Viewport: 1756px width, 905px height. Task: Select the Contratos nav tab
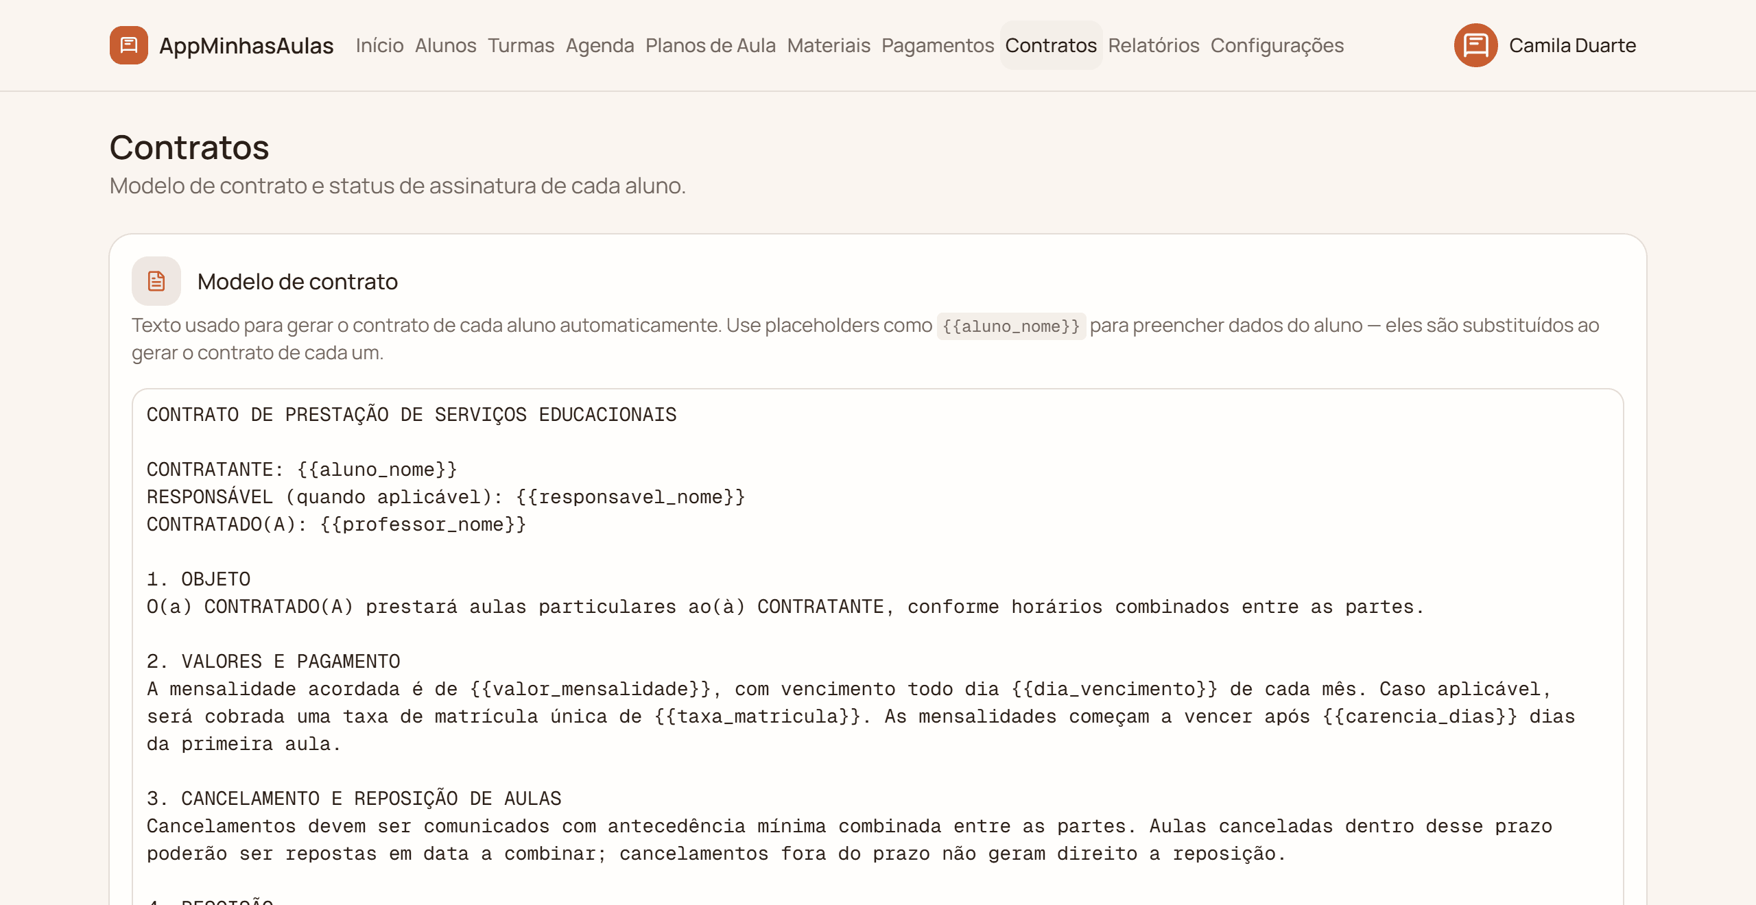[1051, 45]
